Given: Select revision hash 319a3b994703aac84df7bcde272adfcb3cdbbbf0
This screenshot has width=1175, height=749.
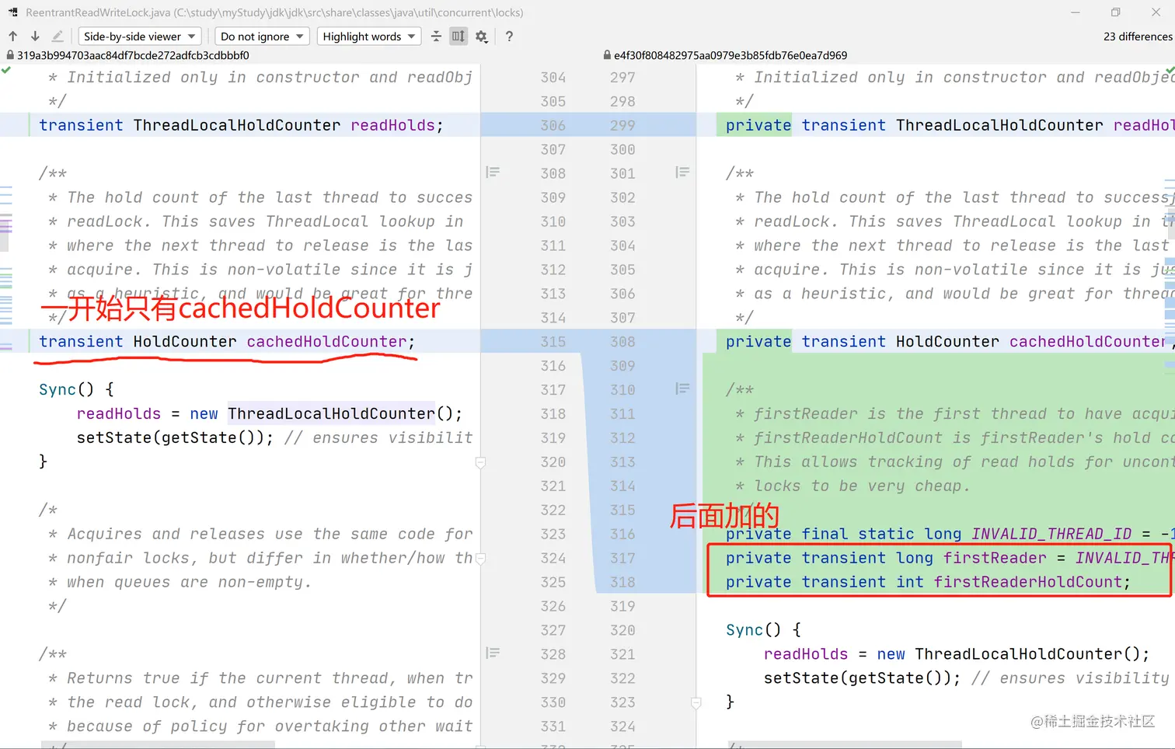Looking at the screenshot, I should click(x=133, y=55).
